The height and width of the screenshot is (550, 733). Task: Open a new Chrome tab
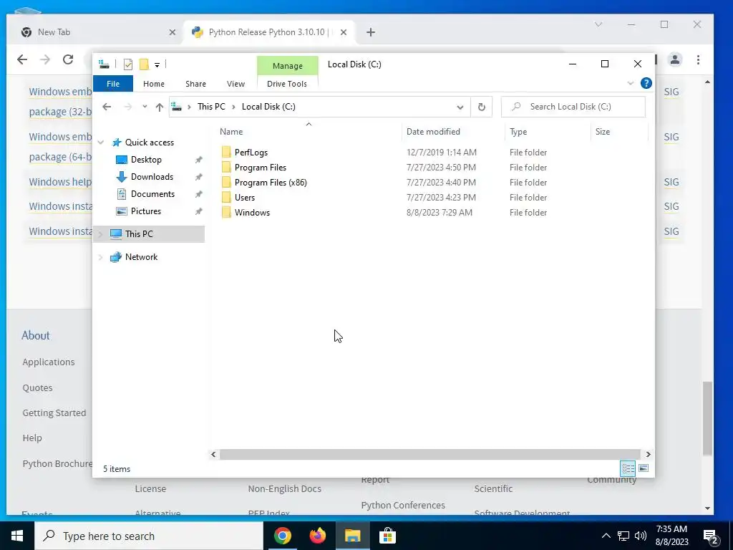(x=371, y=32)
